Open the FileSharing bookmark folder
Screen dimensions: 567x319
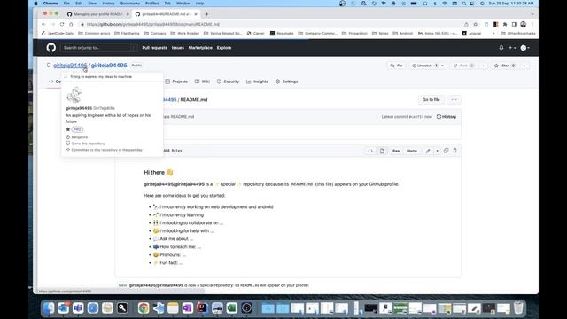click(x=127, y=34)
